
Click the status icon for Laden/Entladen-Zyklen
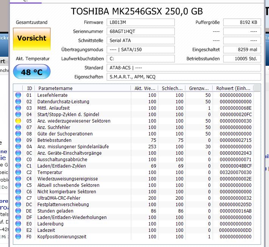18,166
